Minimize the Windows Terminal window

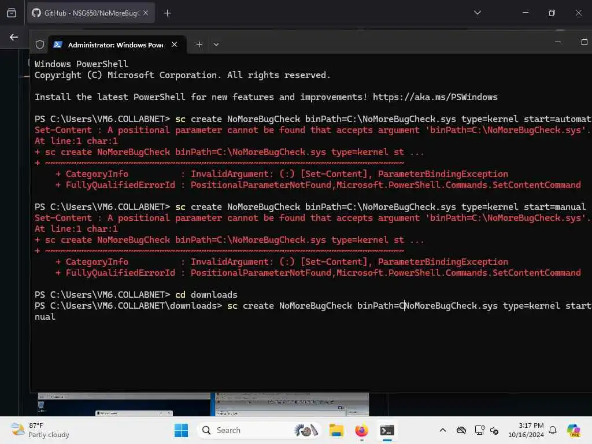(x=558, y=42)
